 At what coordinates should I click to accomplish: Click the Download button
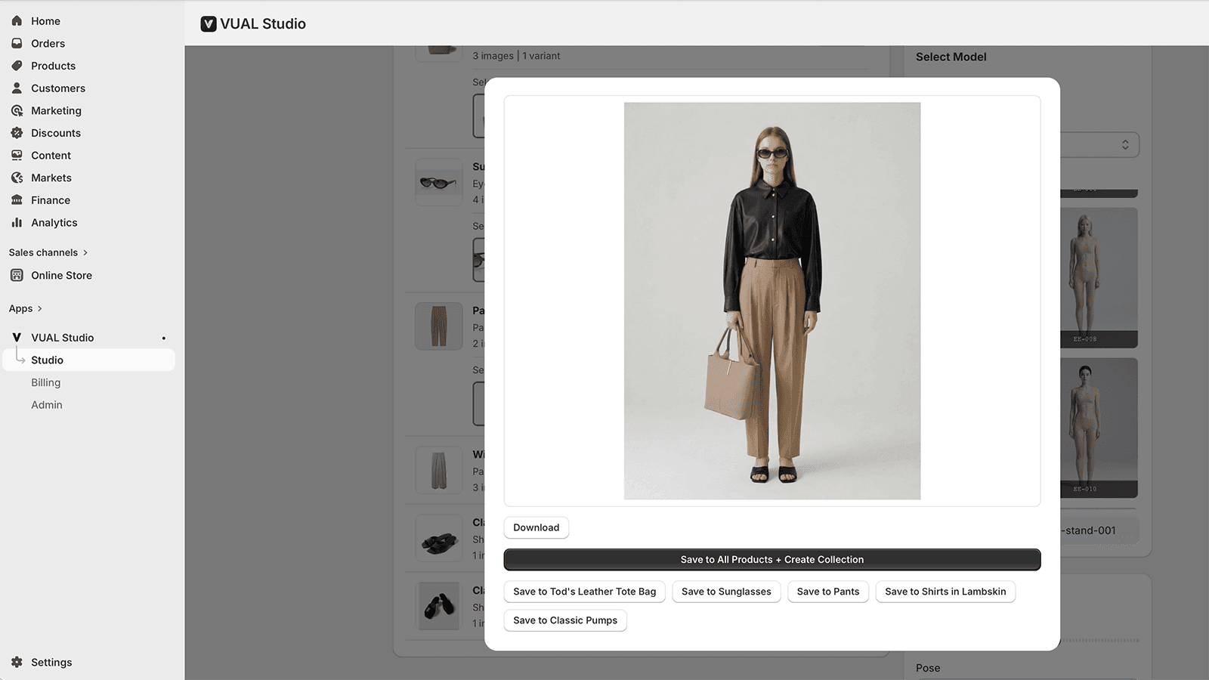pos(536,527)
